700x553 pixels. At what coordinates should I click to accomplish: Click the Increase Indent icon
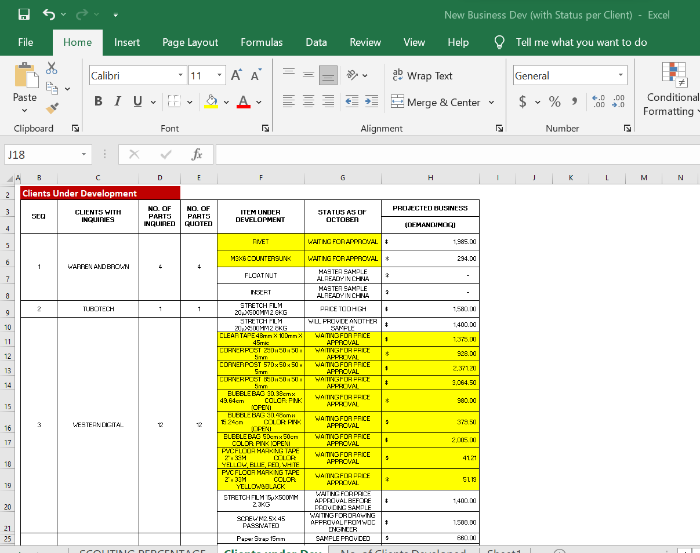372,102
